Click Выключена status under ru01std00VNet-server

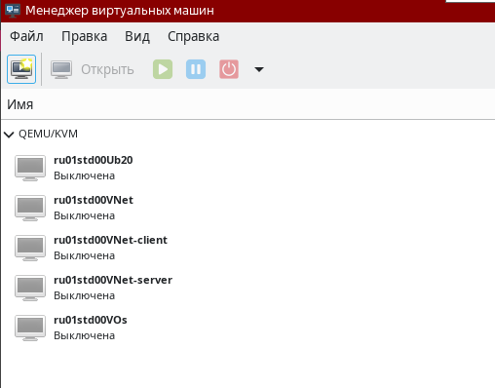pos(85,295)
